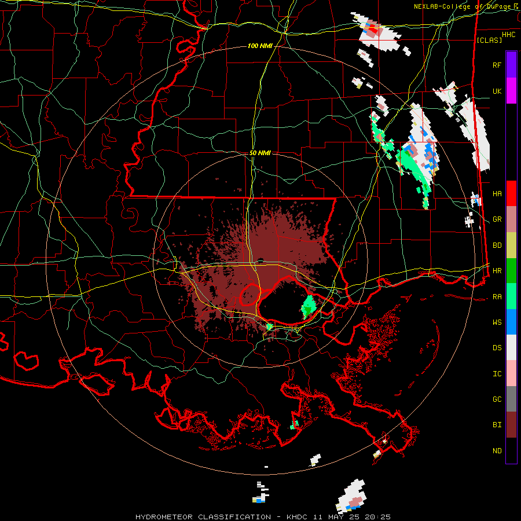Click the BD legend label

pyautogui.click(x=497, y=245)
